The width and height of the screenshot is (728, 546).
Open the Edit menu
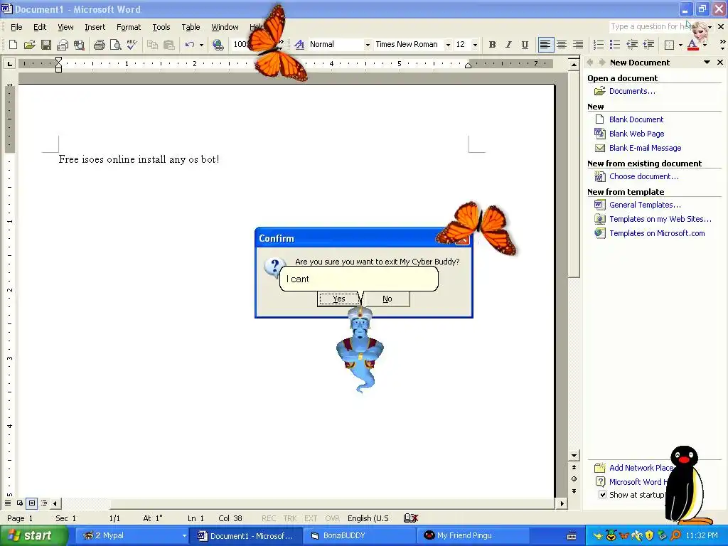click(40, 27)
